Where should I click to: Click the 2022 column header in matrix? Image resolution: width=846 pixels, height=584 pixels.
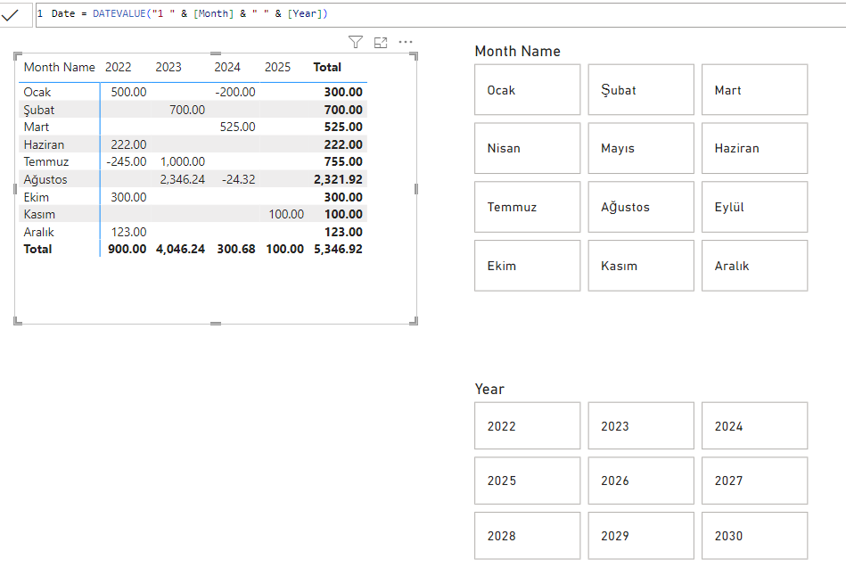pyautogui.click(x=119, y=67)
